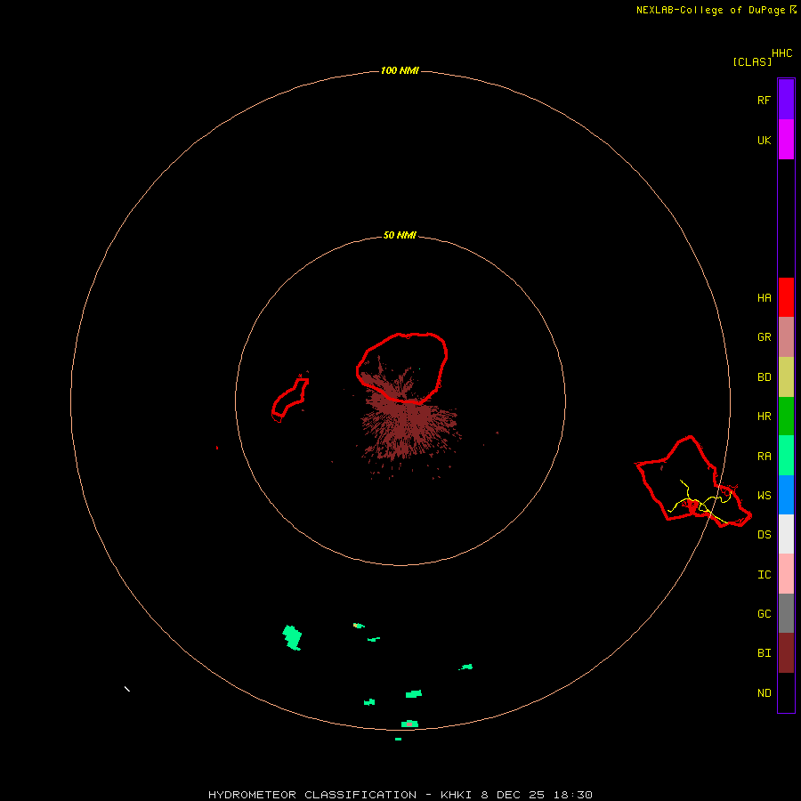
Task: Click the GC legend label
Action: pyautogui.click(x=764, y=614)
